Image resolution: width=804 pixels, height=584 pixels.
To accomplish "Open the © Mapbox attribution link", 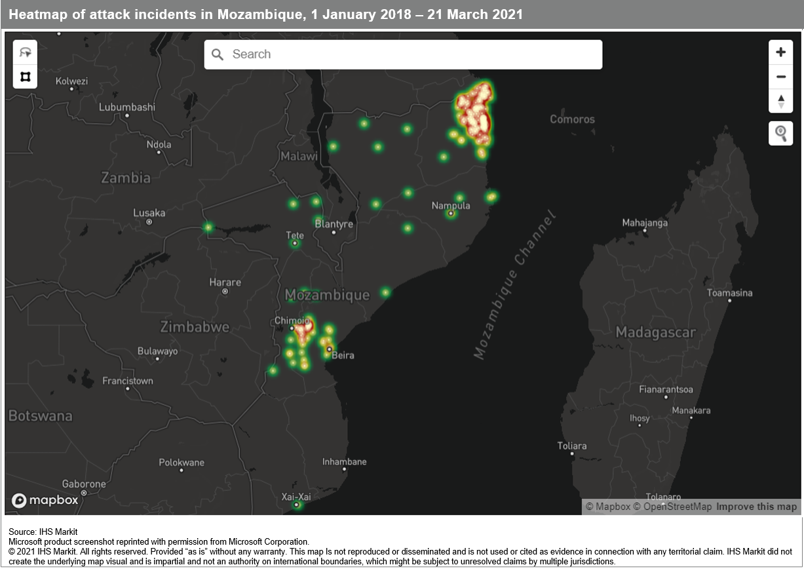I will pos(607,507).
